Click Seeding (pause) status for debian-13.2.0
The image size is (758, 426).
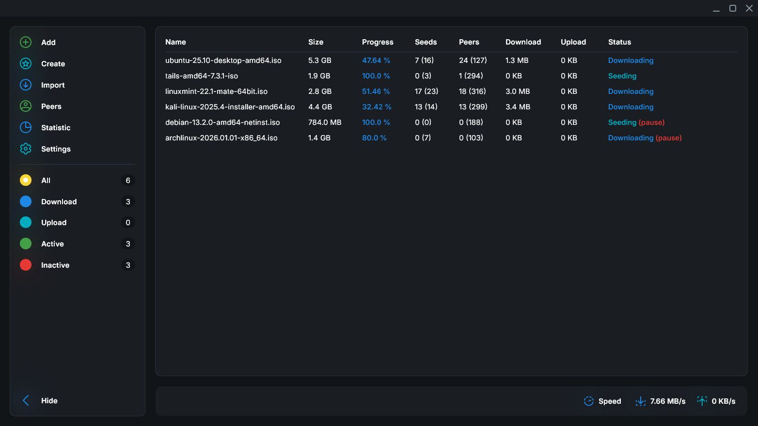[x=636, y=122]
